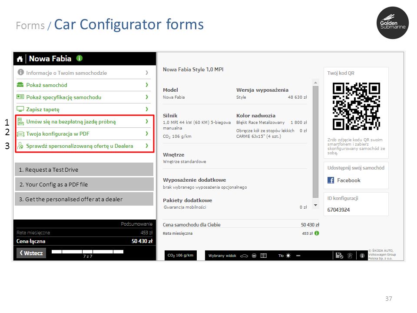This screenshot has width=417, height=313.
Task: Click the Rata miesięczna row in Podsumowanie
Action: 84,232
